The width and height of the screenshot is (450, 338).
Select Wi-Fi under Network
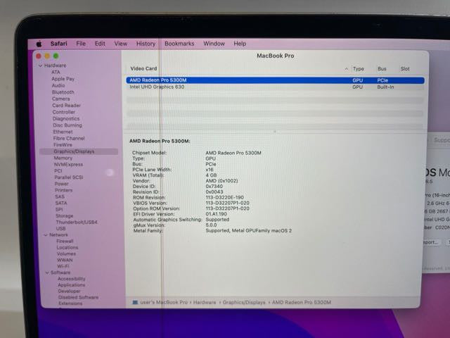[63, 266]
